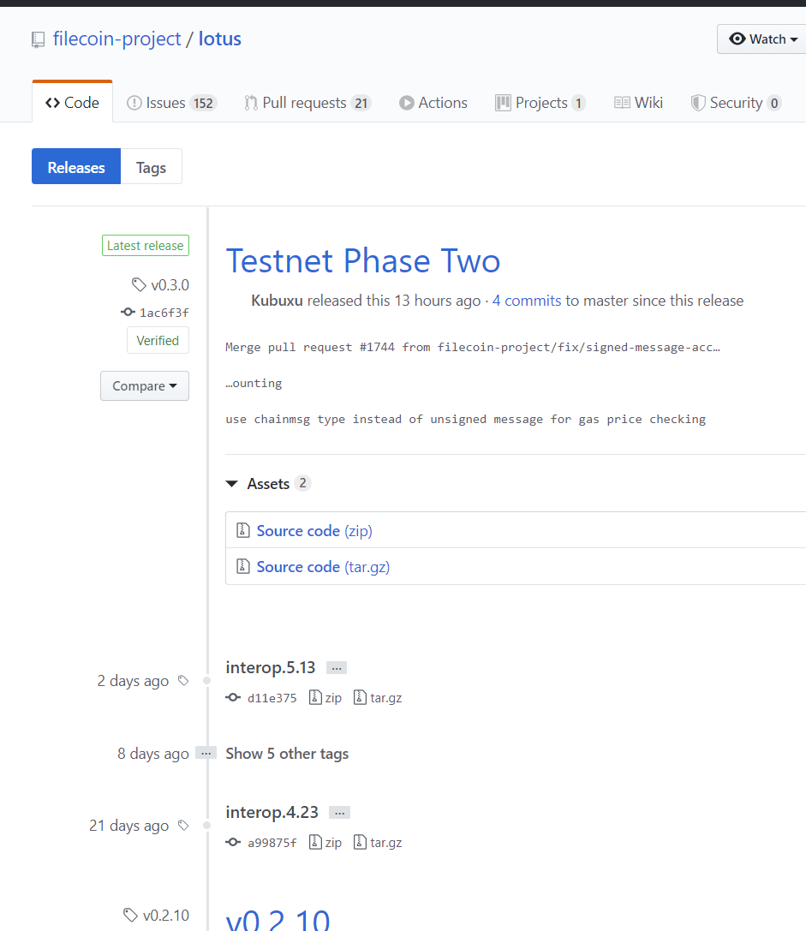Click the 21 days ago timestamp

click(128, 826)
